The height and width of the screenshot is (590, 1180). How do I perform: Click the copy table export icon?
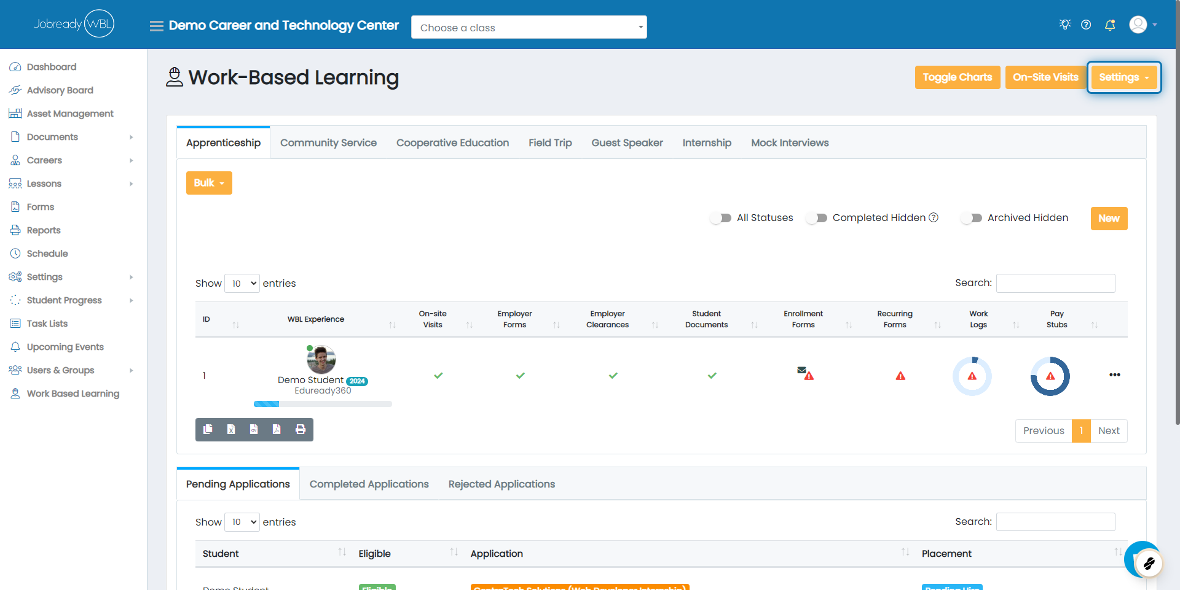click(x=208, y=429)
